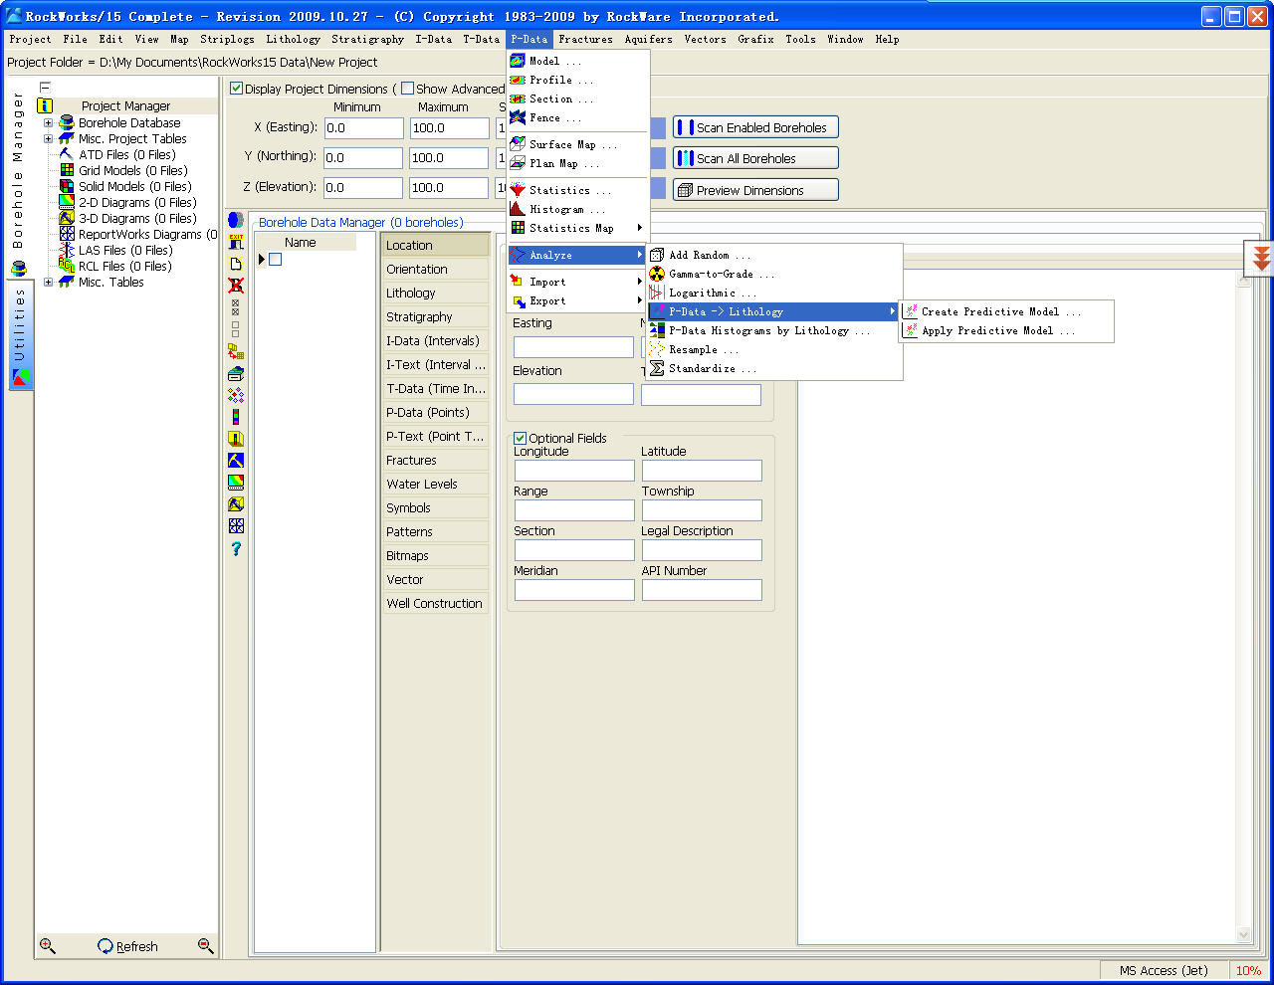Click the Utilities tab red-green icon
Screen dimensions: 1274x985
click(x=20, y=378)
